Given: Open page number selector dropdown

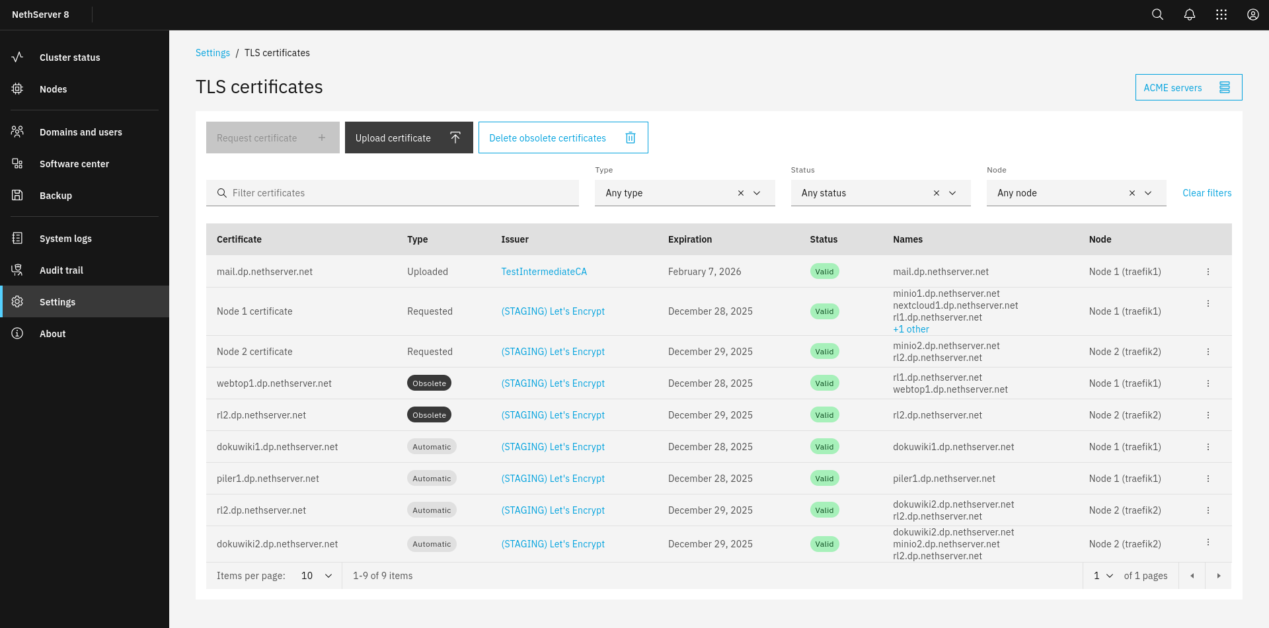Looking at the screenshot, I should pyautogui.click(x=1103, y=576).
